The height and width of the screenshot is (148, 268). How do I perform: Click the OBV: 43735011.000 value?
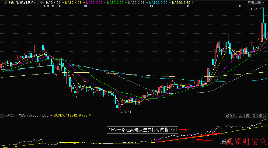coord(34,115)
